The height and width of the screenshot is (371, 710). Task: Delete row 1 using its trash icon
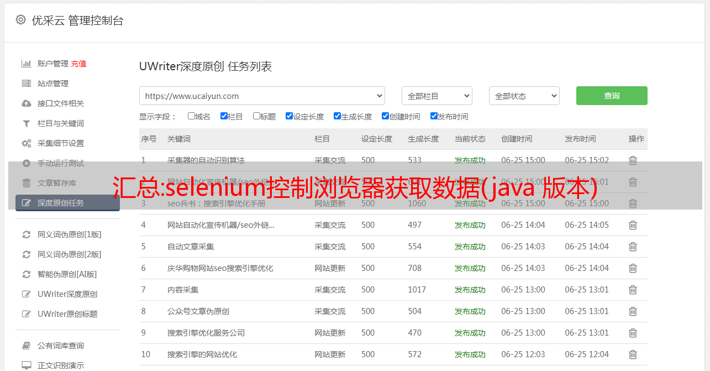click(x=633, y=160)
